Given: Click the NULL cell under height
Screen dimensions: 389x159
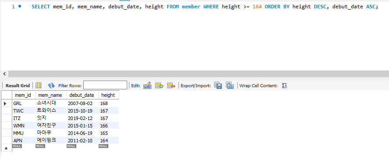Looking at the screenshot, I should pos(103,146).
